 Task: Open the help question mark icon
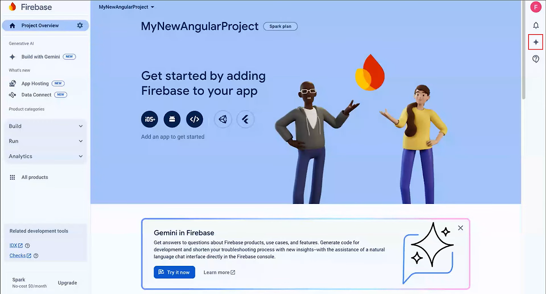536,59
